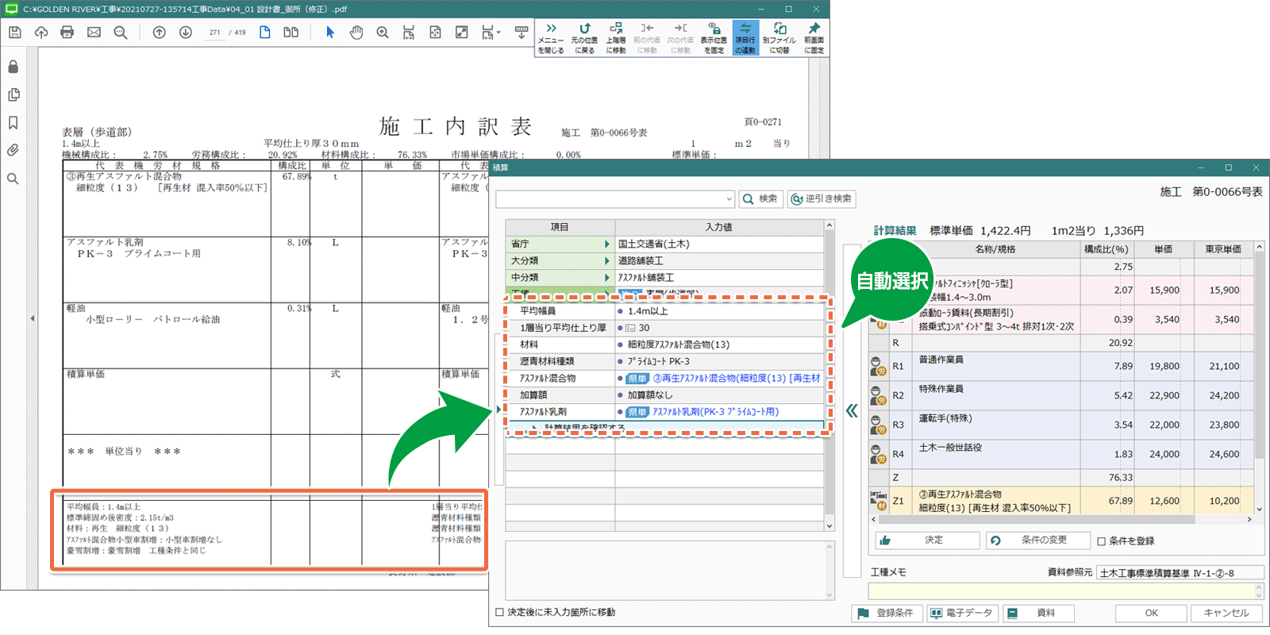Click 条件の変更 button
Screen dimensions: 1270x635
click(x=1037, y=540)
